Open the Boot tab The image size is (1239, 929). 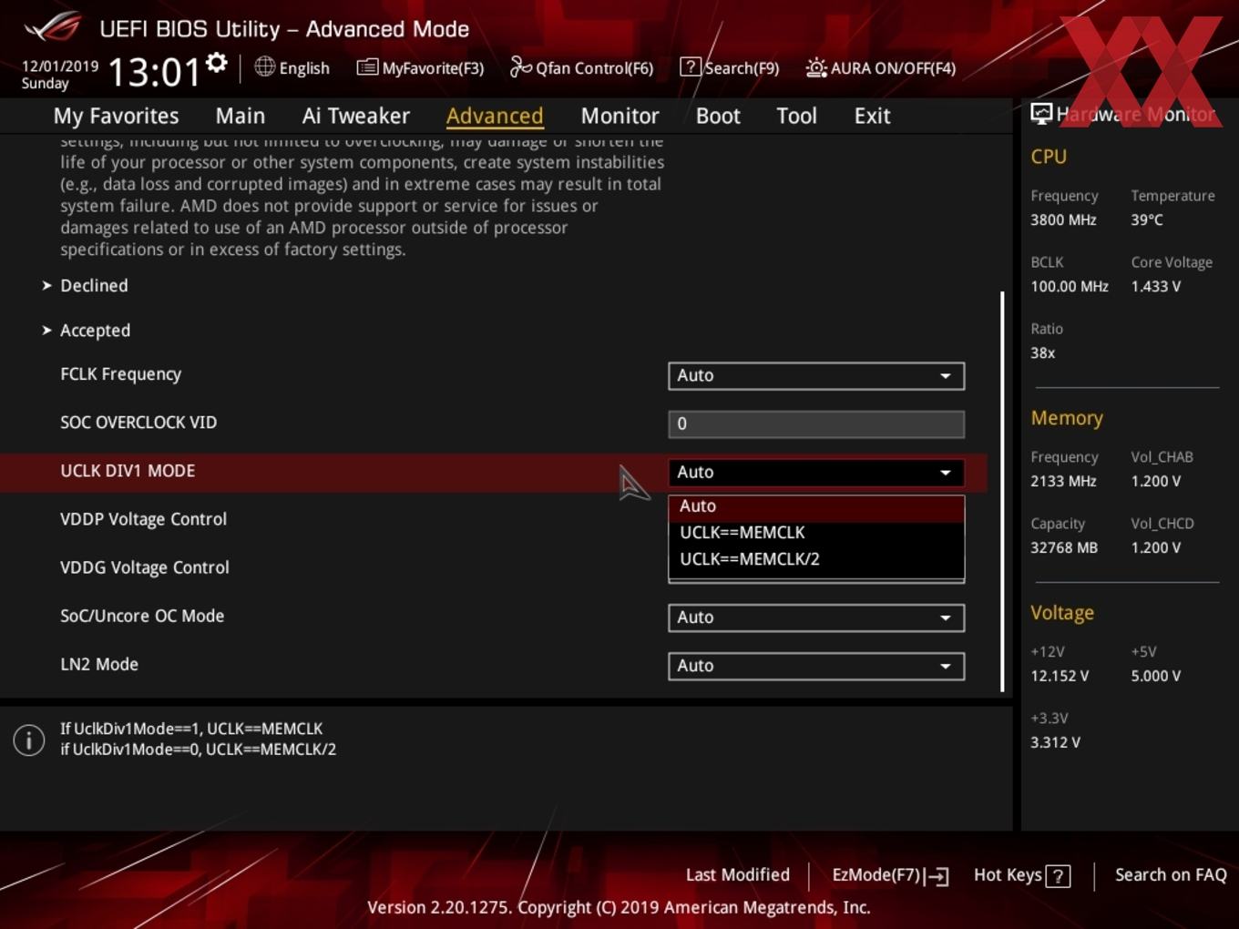(718, 116)
